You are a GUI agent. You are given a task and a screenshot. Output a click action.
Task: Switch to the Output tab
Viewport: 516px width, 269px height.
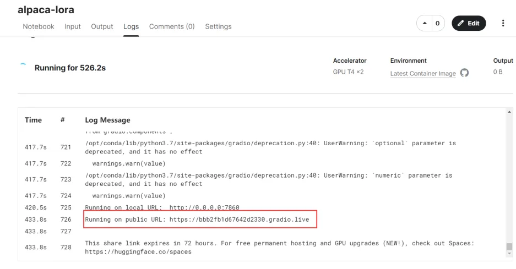tap(102, 26)
